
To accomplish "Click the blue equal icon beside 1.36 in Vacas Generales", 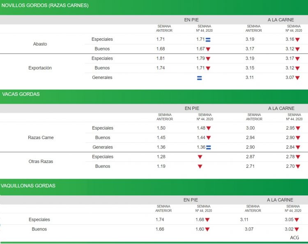I will coord(208,147).
